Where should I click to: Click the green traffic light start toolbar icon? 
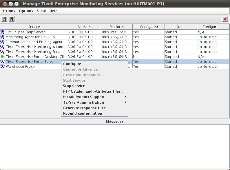(4, 19)
